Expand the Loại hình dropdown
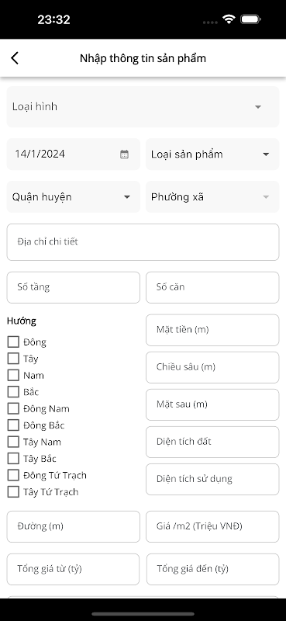286x621 pixels. click(143, 106)
